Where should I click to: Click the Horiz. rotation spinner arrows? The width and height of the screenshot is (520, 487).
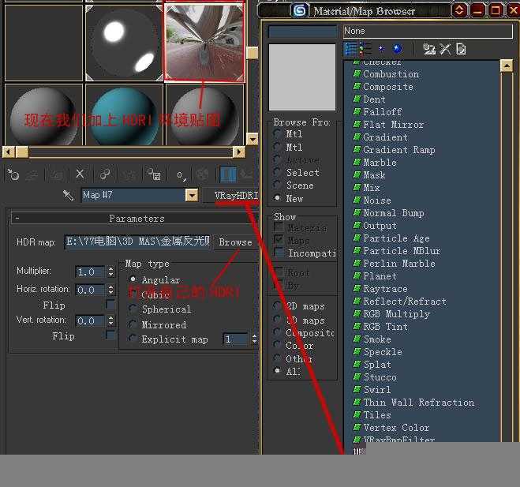[x=110, y=290]
